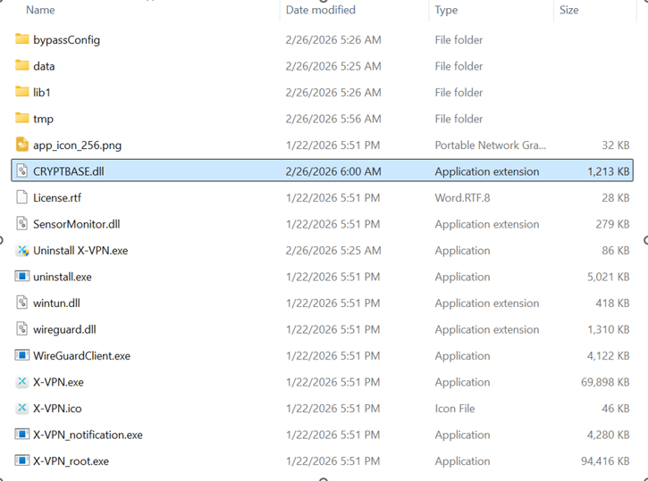Select the License.rtf document icon
Screen dimensions: 648x481
[x=22, y=197]
